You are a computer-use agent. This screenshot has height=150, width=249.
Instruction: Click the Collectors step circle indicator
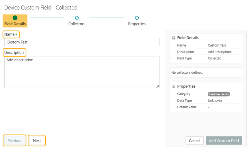(77, 18)
